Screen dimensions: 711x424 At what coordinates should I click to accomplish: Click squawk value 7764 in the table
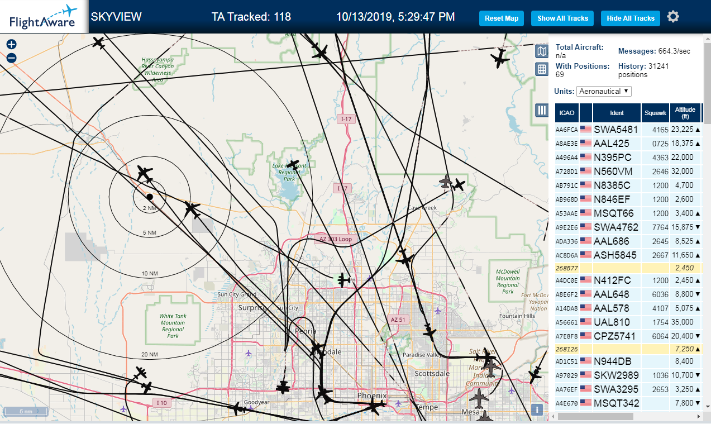(660, 227)
